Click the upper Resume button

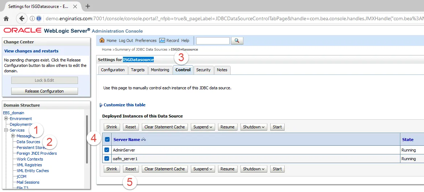pos(227,127)
